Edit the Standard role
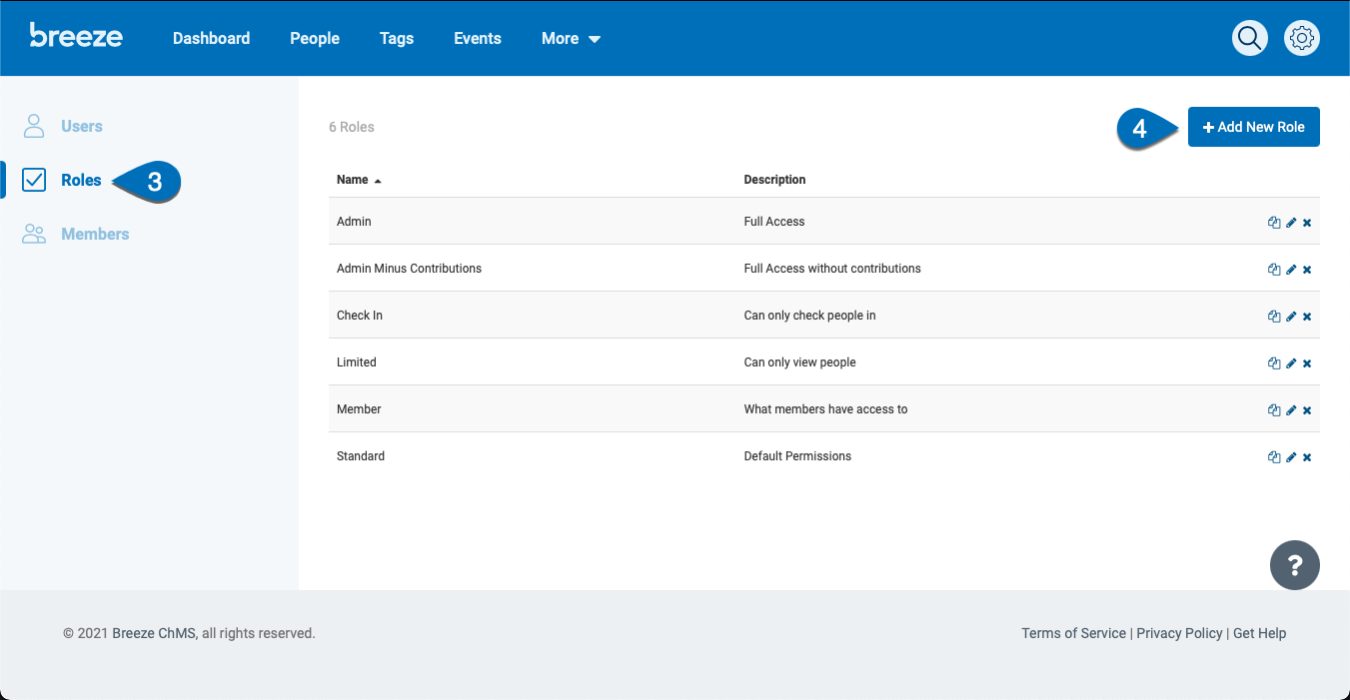Viewport: 1350px width, 700px height. click(x=1291, y=457)
